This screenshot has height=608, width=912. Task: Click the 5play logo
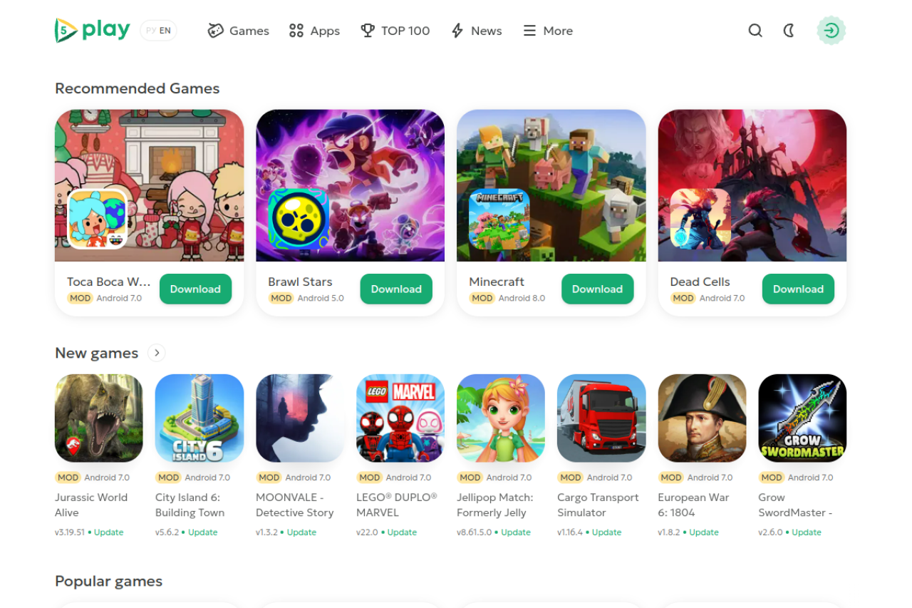[x=93, y=30]
